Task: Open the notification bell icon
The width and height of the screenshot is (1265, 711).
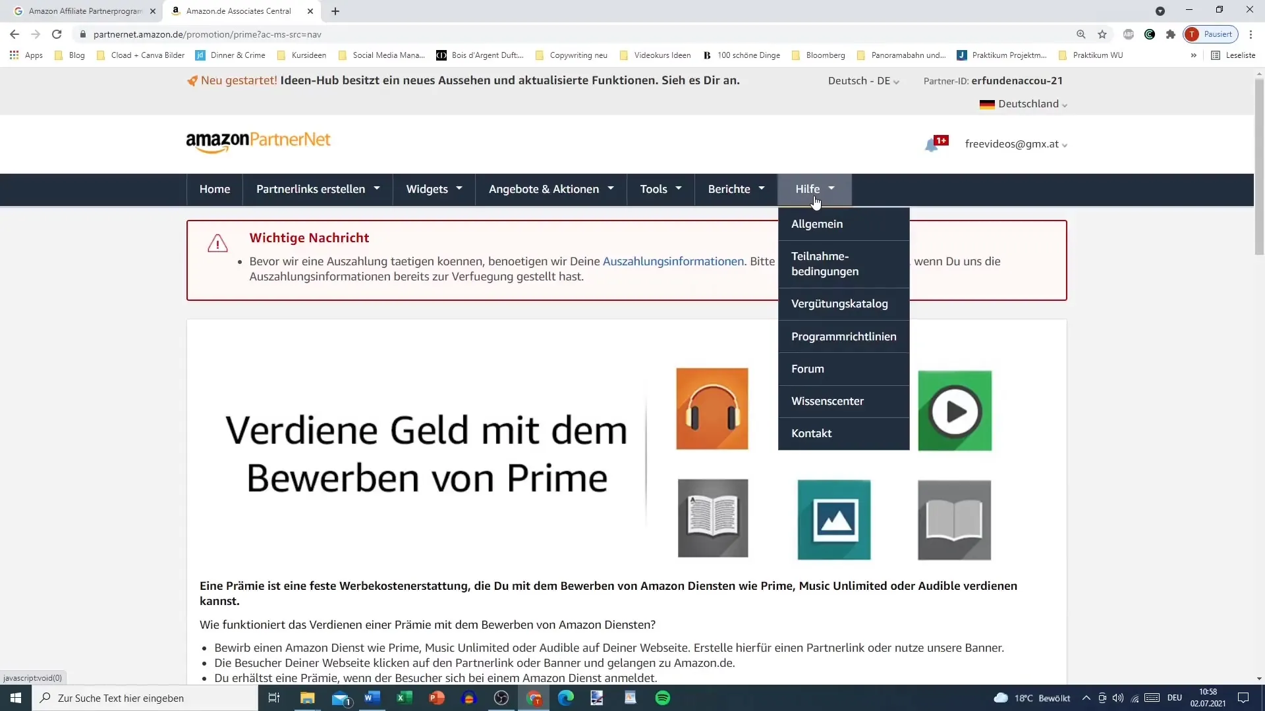Action: pos(931,145)
